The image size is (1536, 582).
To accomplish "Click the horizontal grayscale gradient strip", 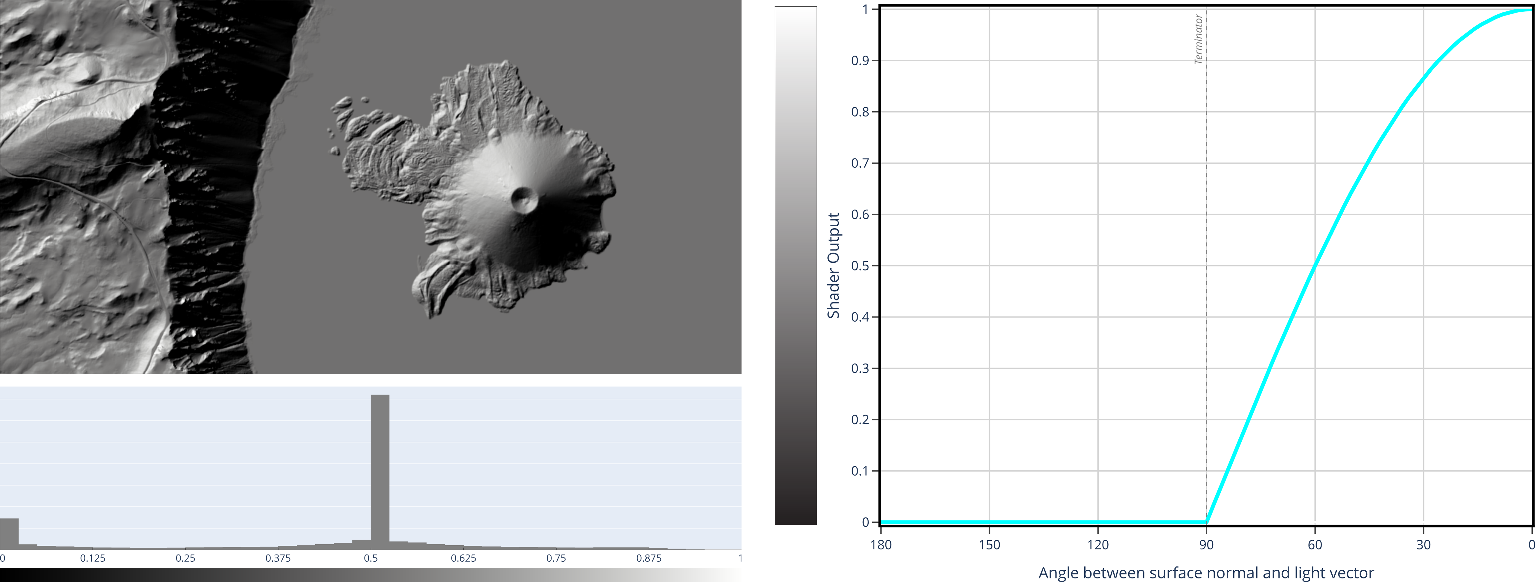I will click(370, 575).
